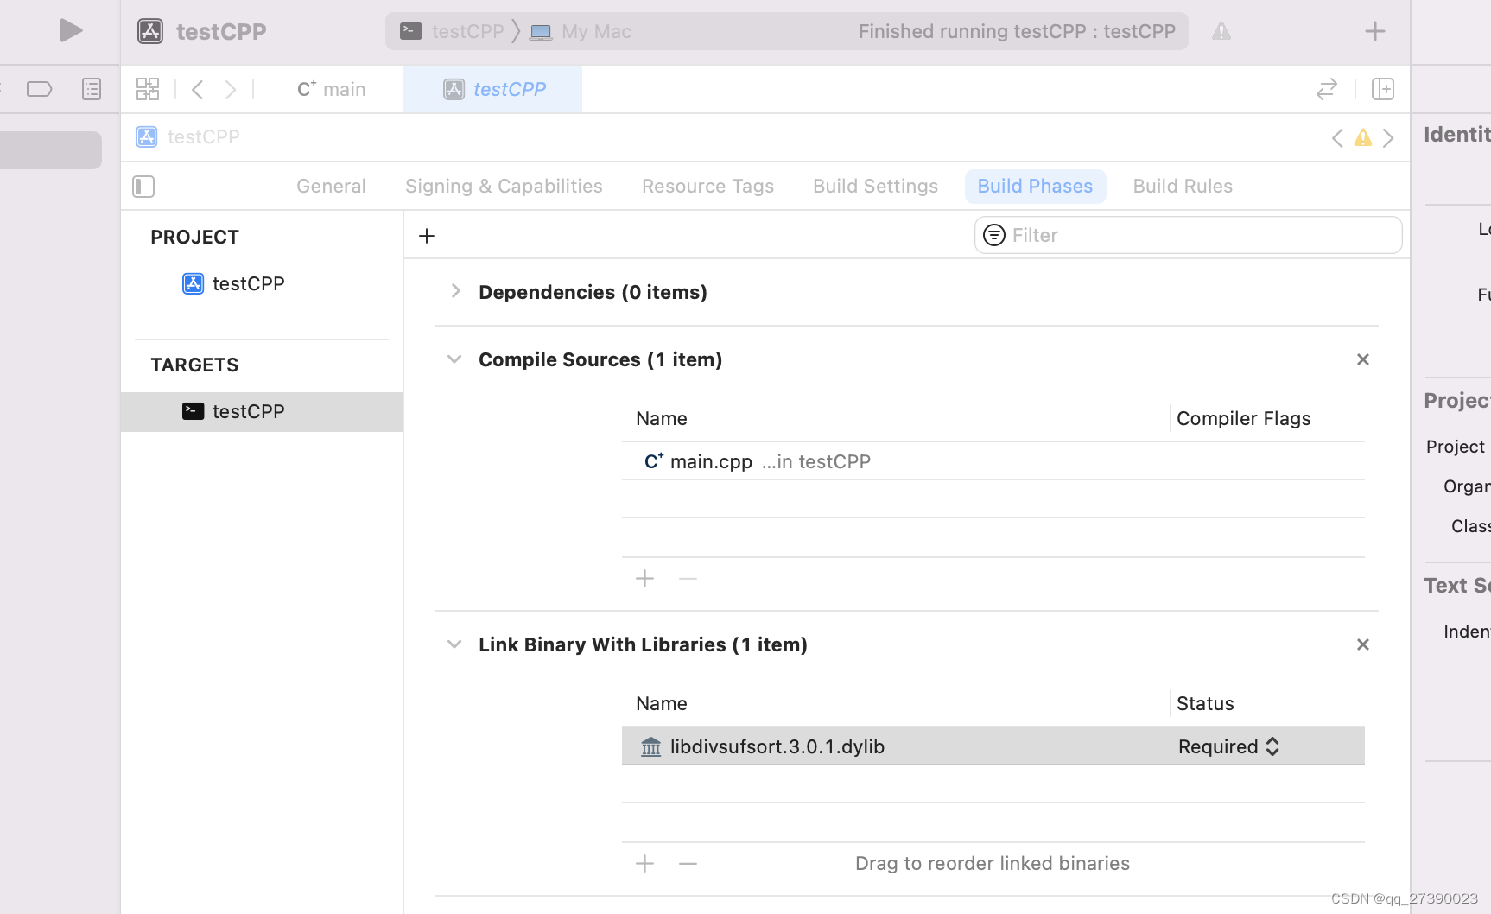Collapse the Compile Sources phase
Screen dimensions: 1491x914
tap(454, 359)
